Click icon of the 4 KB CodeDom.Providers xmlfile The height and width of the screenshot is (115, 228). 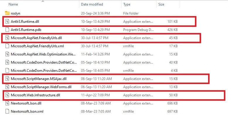(x=7, y=71)
